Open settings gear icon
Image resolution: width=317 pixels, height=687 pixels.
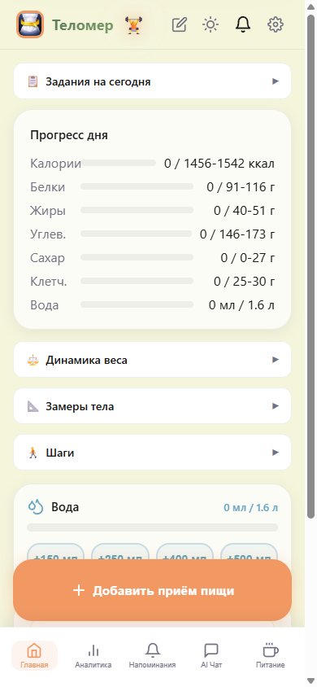pyautogui.click(x=276, y=24)
